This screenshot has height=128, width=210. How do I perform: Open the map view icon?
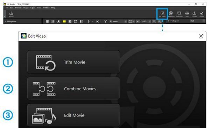tap(58, 21)
